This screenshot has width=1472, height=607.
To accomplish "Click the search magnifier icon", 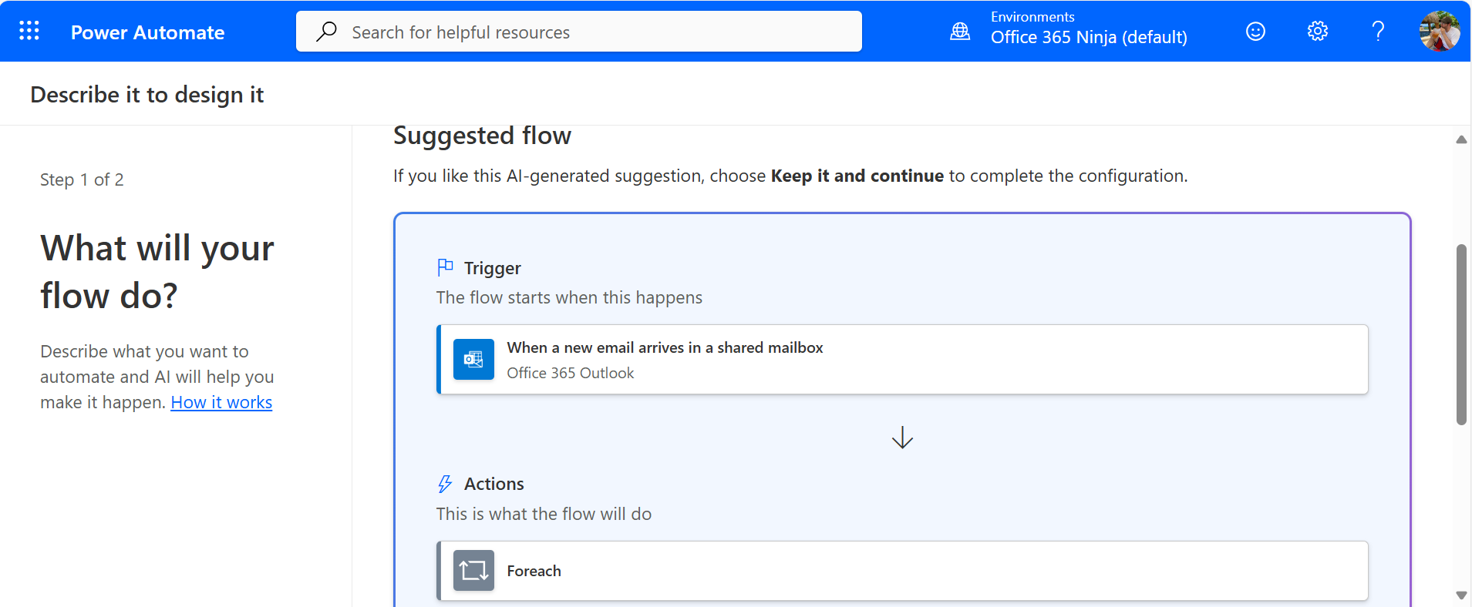I will coord(326,32).
